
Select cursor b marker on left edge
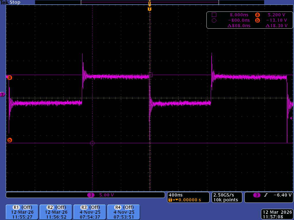pos(10,140)
